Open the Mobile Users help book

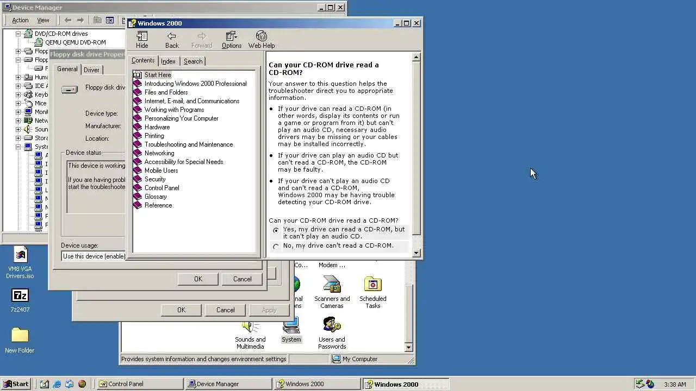[161, 171]
